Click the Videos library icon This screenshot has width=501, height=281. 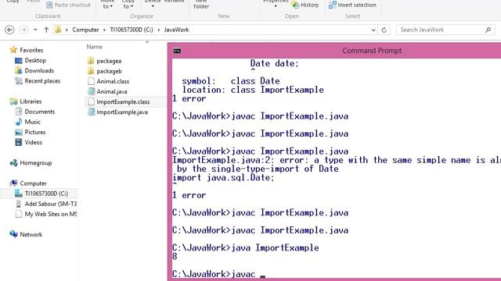pyautogui.click(x=19, y=142)
